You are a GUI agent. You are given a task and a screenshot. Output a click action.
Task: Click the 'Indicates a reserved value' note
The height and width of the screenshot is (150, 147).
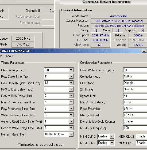tap(40, 144)
